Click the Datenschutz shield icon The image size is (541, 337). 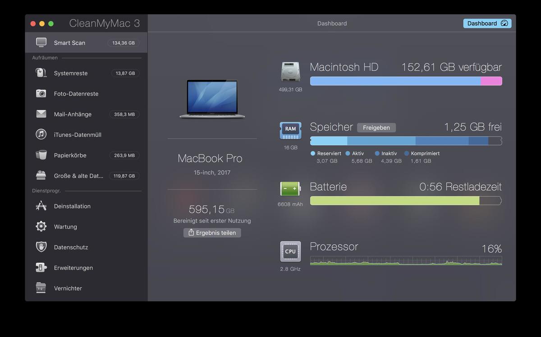(41, 247)
